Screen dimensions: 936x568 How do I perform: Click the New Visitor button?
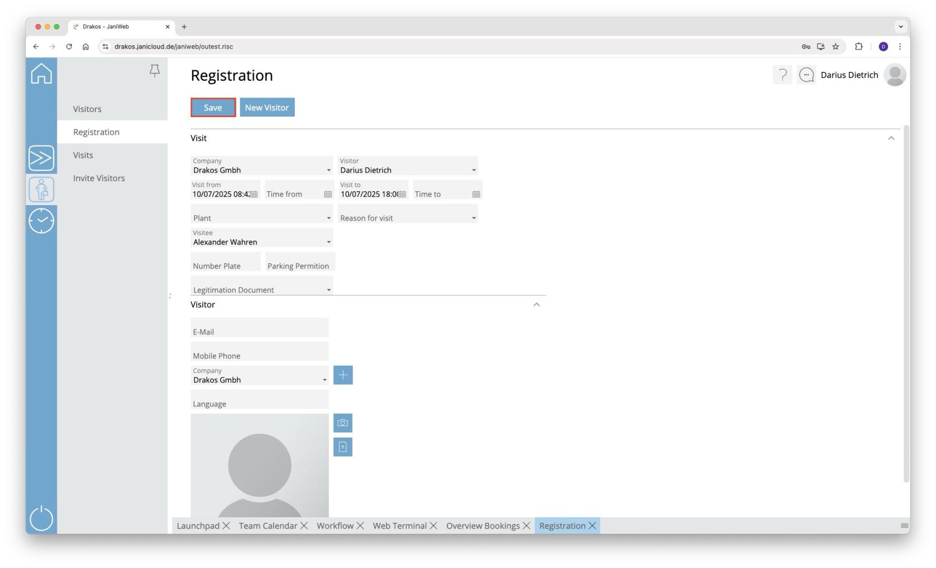(267, 108)
